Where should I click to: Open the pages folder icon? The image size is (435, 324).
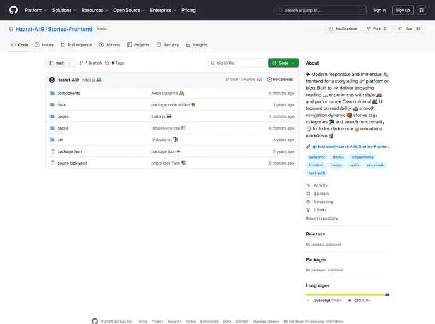(x=52, y=116)
